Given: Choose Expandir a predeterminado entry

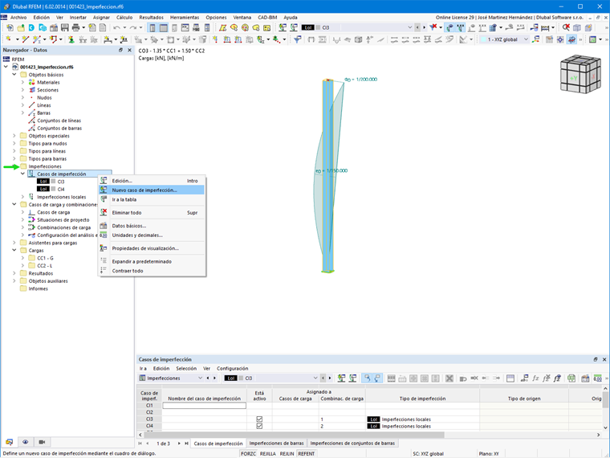Looking at the screenshot, I should point(152,261).
